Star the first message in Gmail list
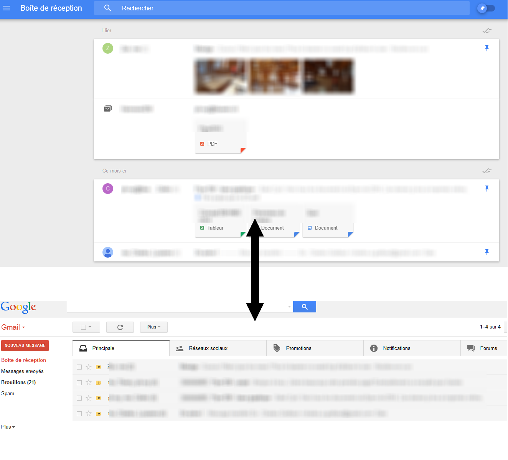Screen dimensions: 508x460 (89, 367)
